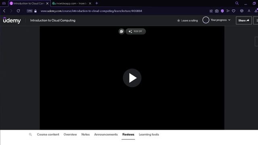Select the Notes tab
The height and width of the screenshot is (145, 258).
(85, 135)
